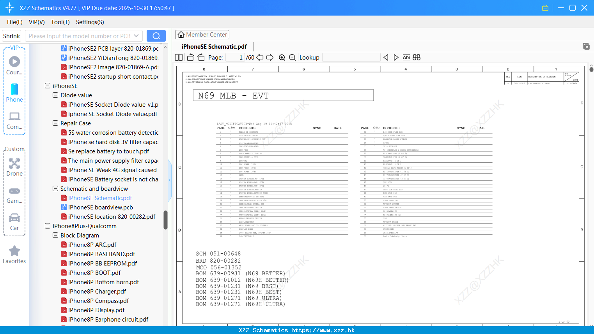This screenshot has width=594, height=334.
Task: Click the model number search field
Action: click(80, 36)
